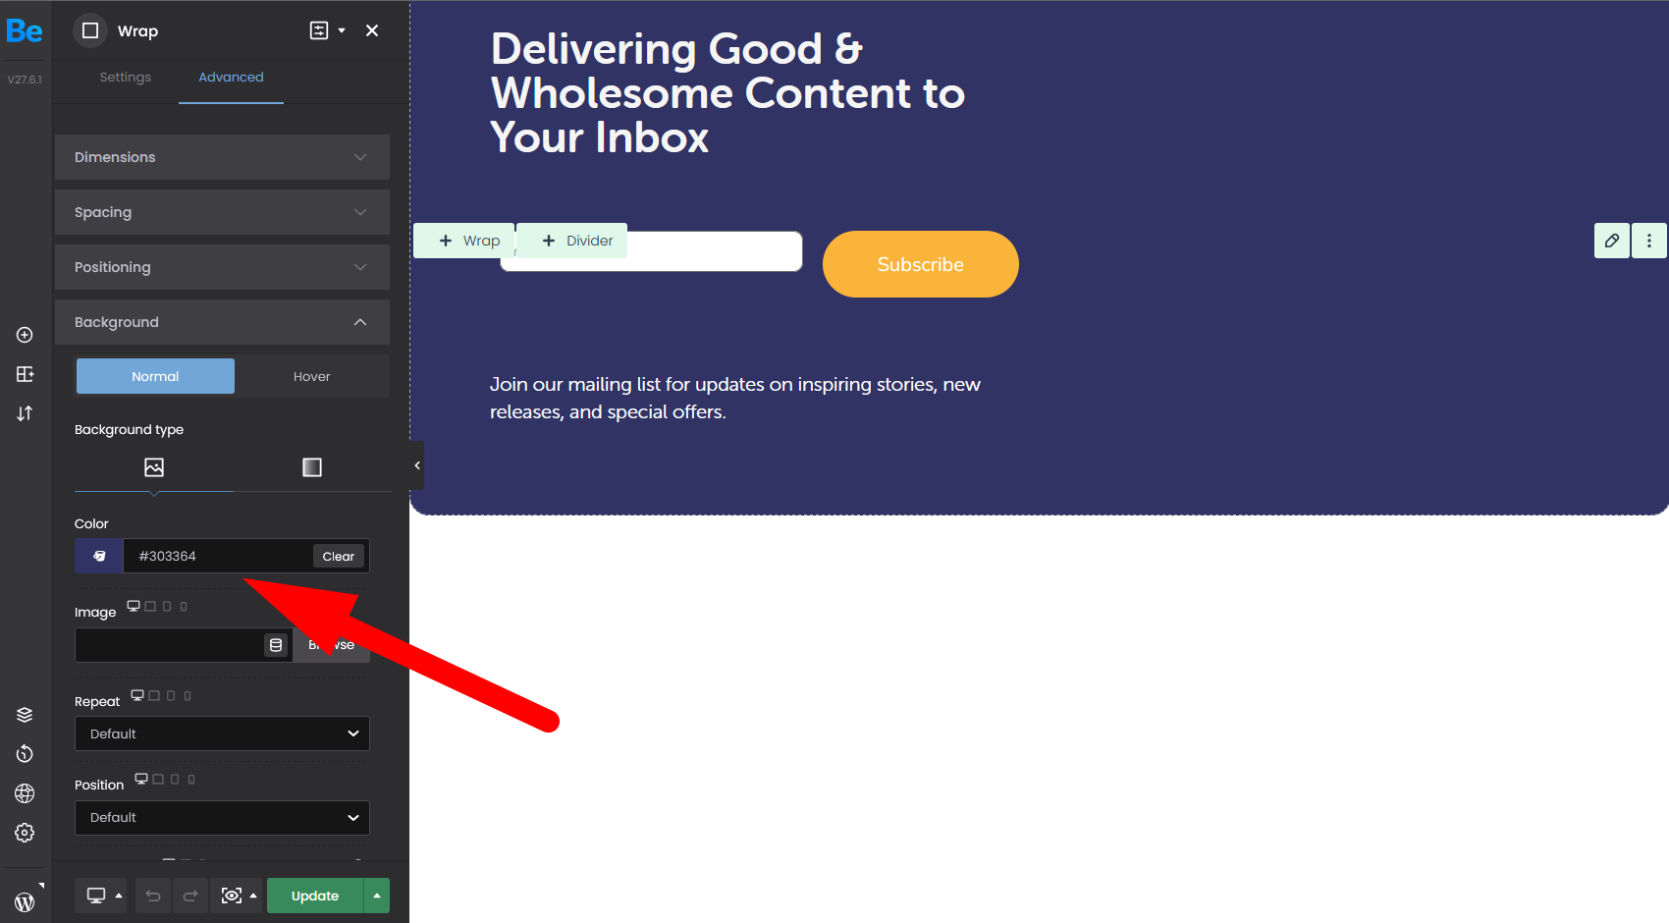This screenshot has height=923, width=1669.
Task: Expand the Spacing section
Action: point(222,212)
